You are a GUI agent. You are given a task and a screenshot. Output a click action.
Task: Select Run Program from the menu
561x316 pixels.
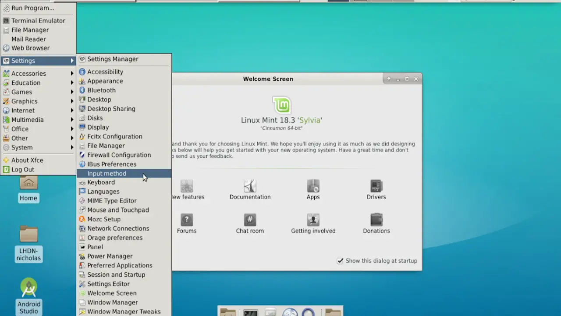click(x=38, y=8)
